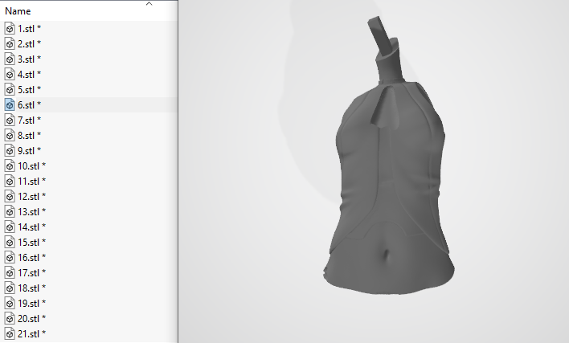Click the file name '1.stl *'
The image size is (569, 343).
tap(30, 28)
